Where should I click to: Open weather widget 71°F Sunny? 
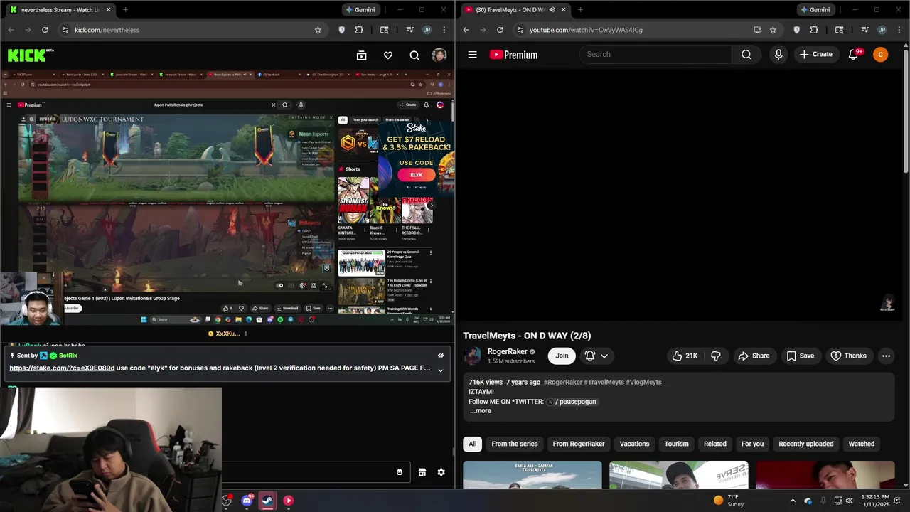click(x=728, y=501)
